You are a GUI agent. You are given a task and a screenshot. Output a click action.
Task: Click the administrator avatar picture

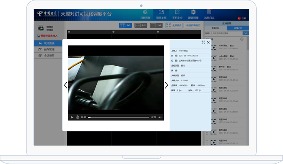41,28
